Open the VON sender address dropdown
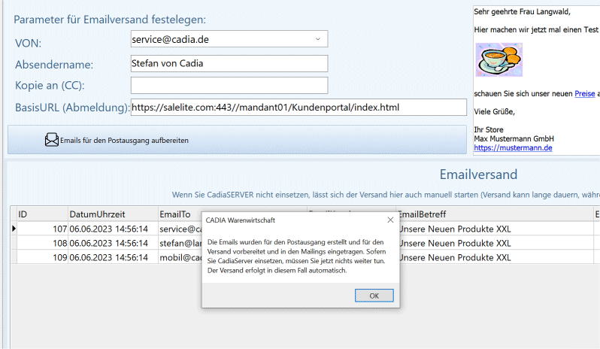This screenshot has height=349, width=600. point(317,39)
